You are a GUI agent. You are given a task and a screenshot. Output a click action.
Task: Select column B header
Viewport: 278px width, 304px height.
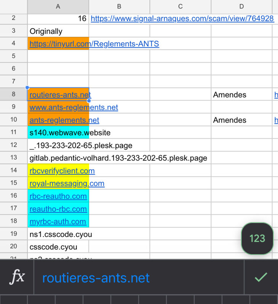tap(119, 6)
